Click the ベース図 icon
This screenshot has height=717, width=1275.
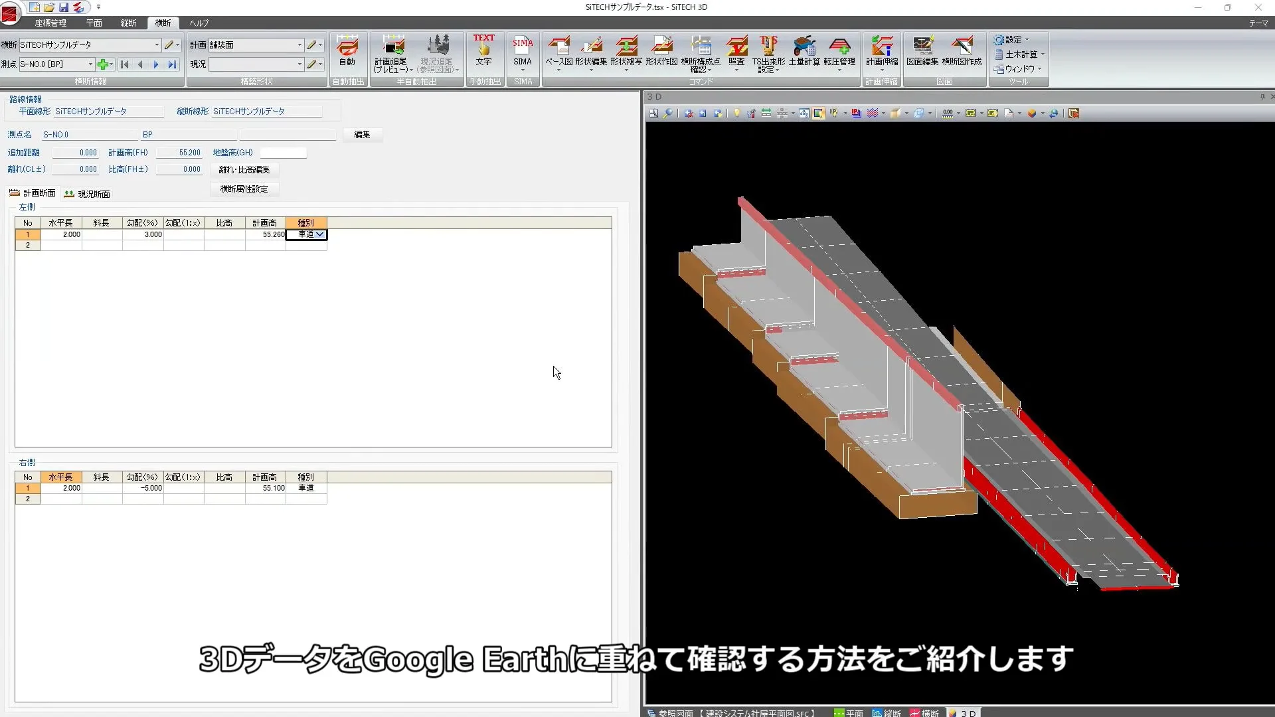(x=558, y=52)
